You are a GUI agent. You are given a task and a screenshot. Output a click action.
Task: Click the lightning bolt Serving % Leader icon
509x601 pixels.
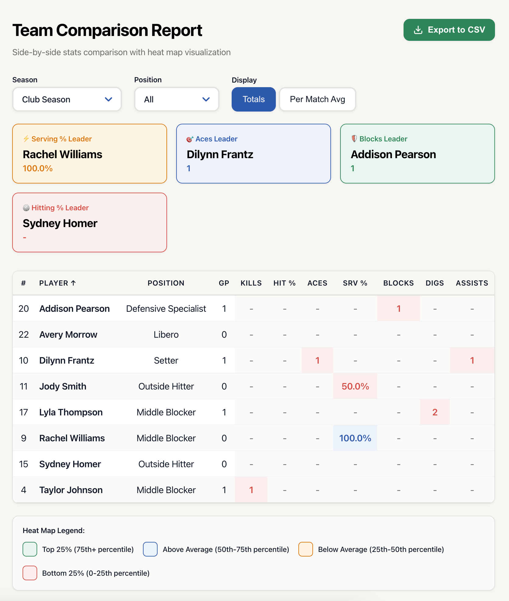(26, 139)
